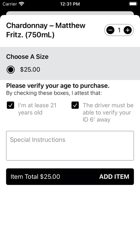This screenshot has width=140, height=248.
Task: Tap the minus quantity icon
Action: pos(110,30)
